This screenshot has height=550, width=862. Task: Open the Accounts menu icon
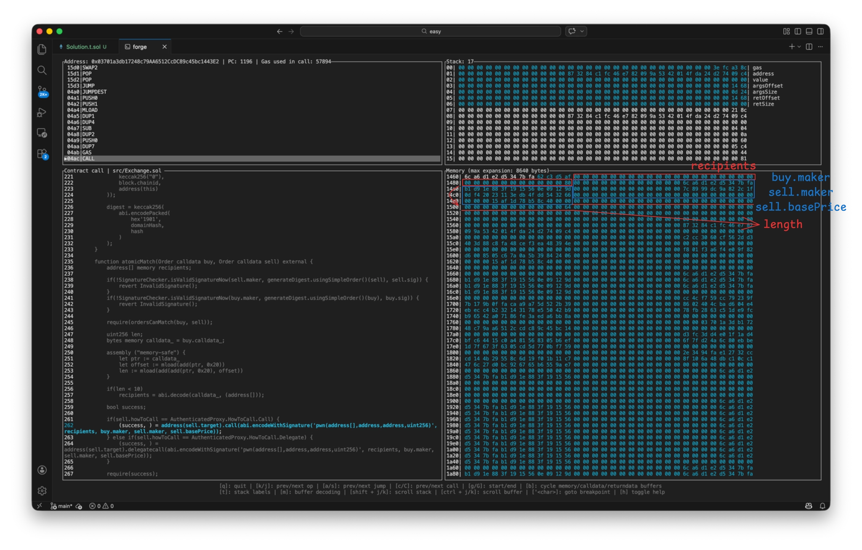point(42,470)
